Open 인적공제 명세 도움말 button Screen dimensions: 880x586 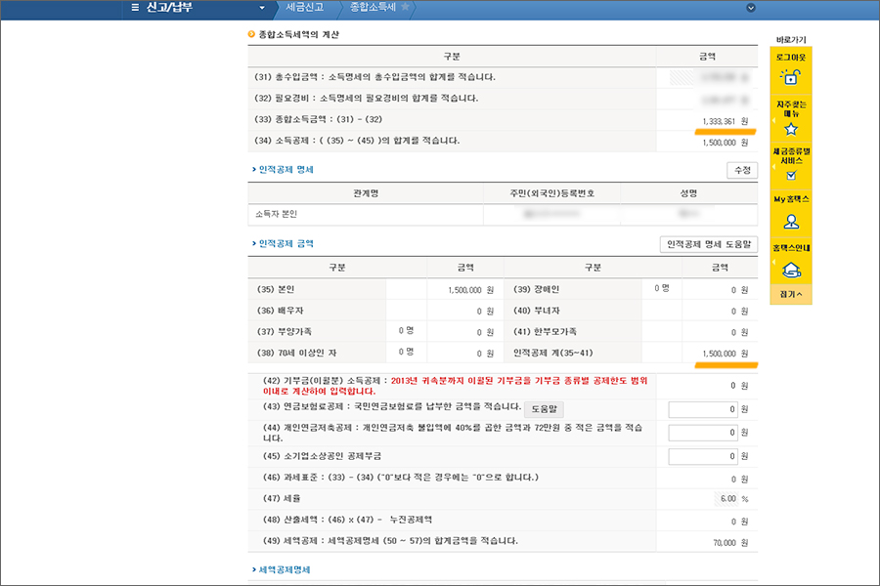tap(709, 244)
